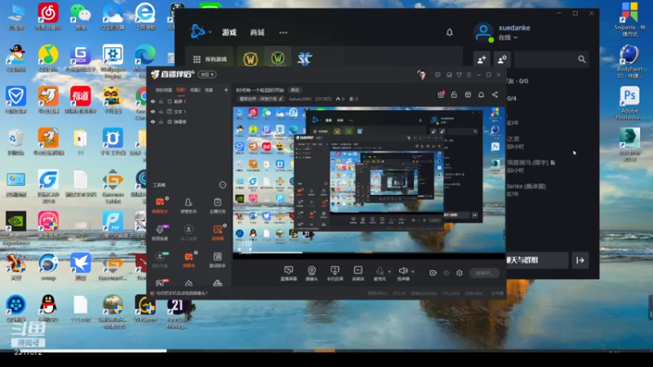Open the Adobe Photoshop desktop shortcut

pos(629,104)
